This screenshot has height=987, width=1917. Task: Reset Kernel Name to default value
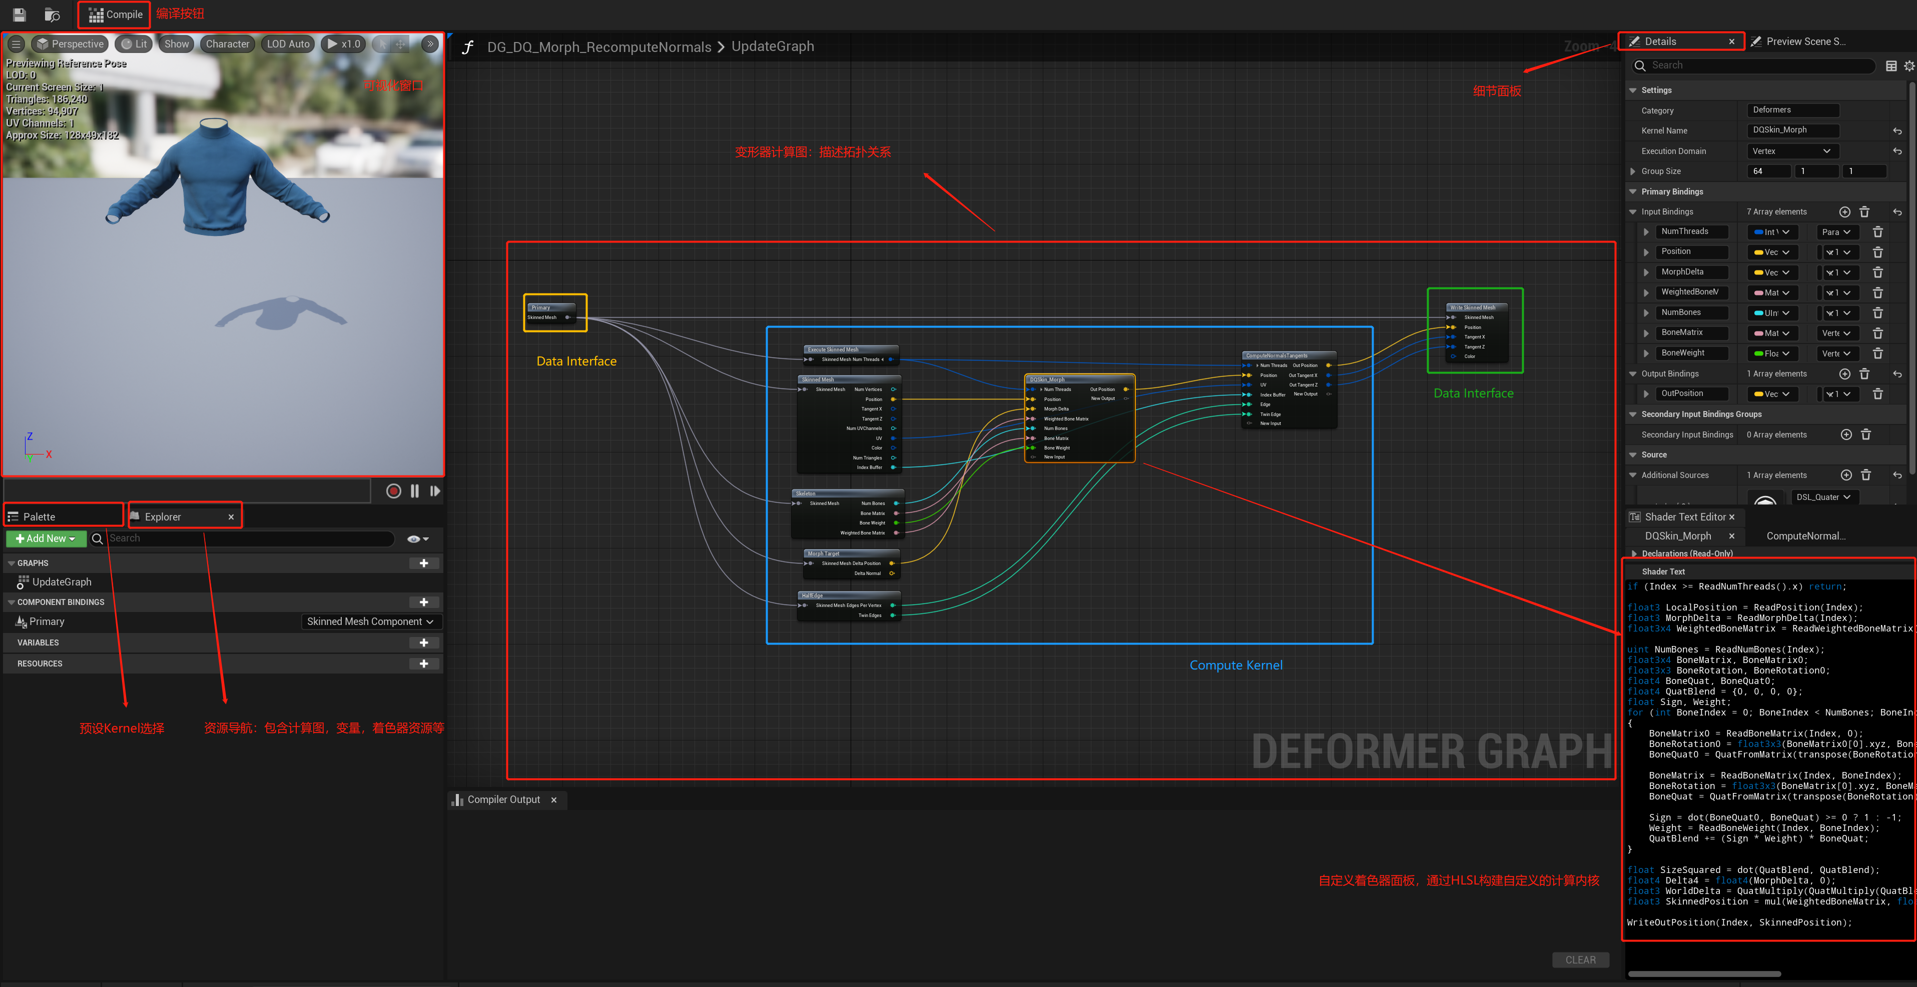coord(1897,131)
